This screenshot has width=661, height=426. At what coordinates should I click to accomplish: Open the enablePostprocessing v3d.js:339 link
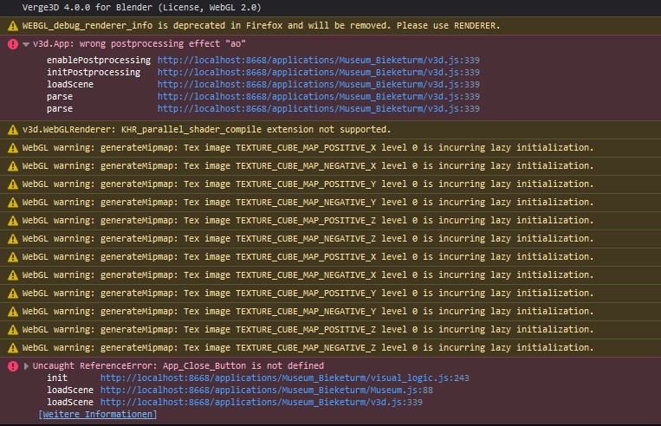pos(318,60)
